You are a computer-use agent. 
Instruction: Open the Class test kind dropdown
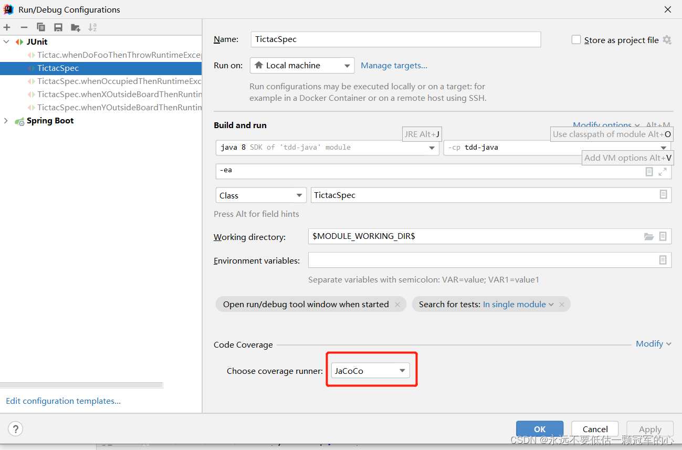261,195
